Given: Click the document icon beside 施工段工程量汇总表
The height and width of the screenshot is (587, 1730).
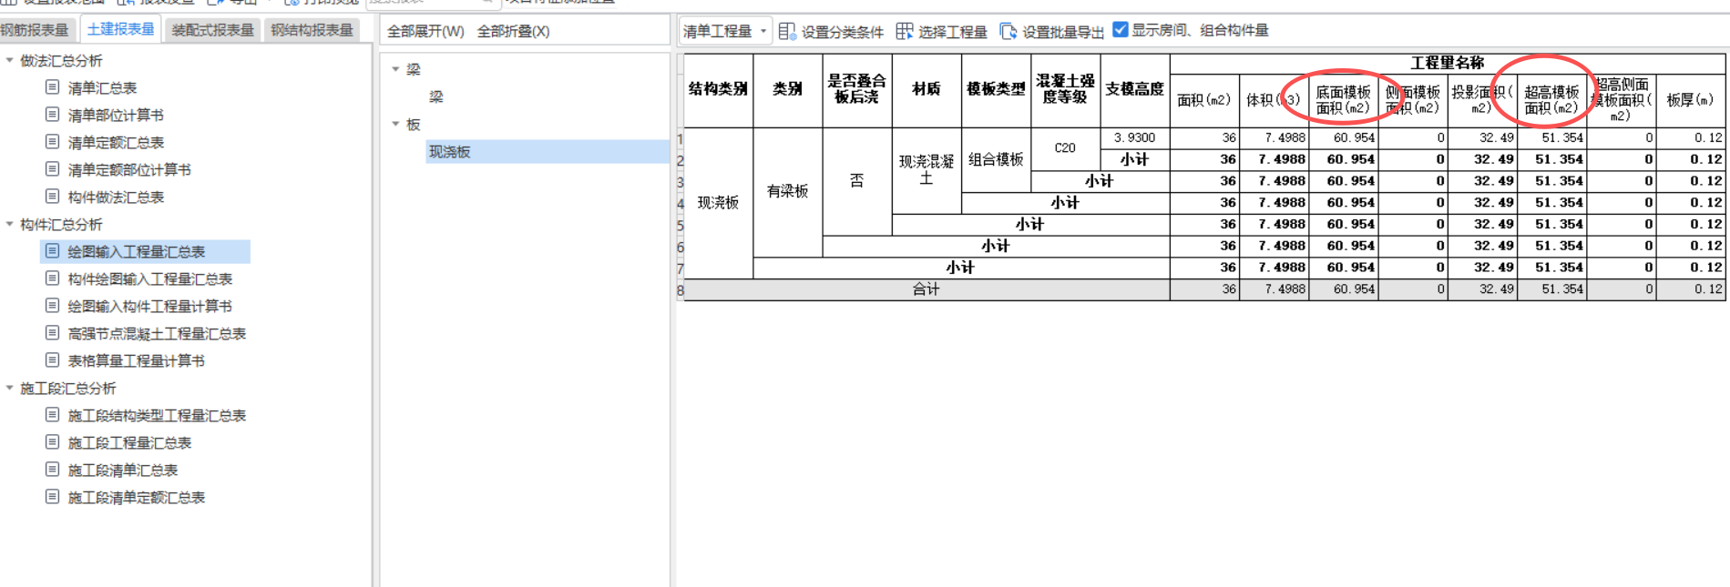Looking at the screenshot, I should [53, 442].
